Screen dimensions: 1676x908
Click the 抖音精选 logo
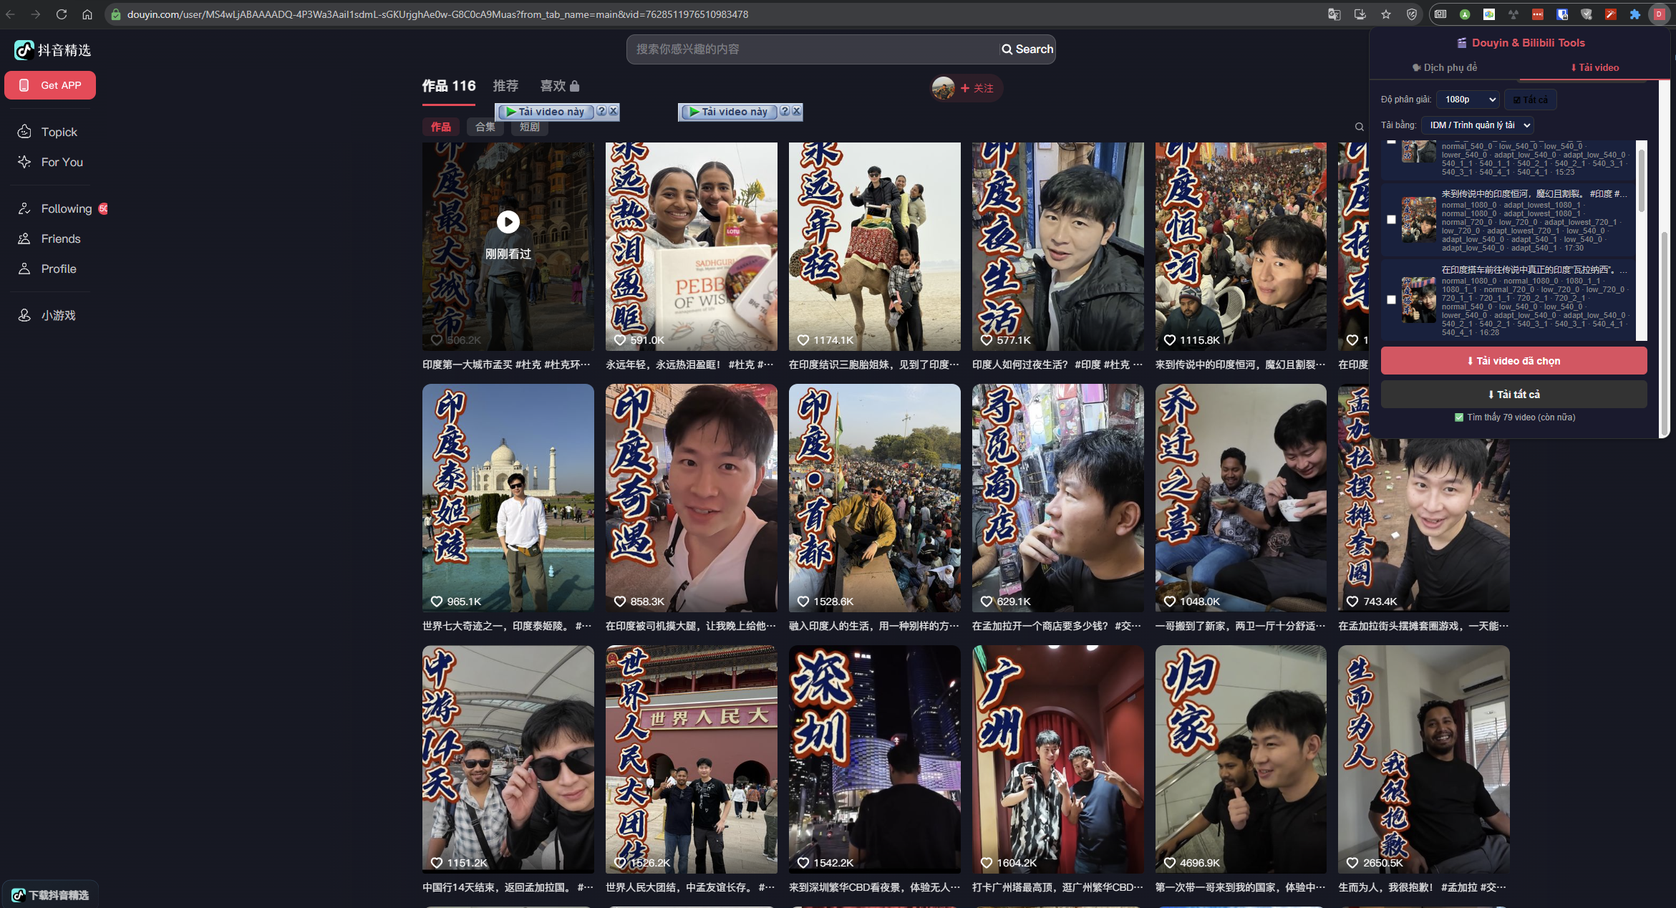[52, 50]
